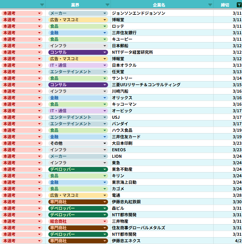The height and width of the screenshot is (244, 242).
Task: Select the cell ENEOS
Action: click(x=162, y=150)
